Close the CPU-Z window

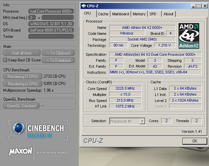pyautogui.click(x=205, y=6)
